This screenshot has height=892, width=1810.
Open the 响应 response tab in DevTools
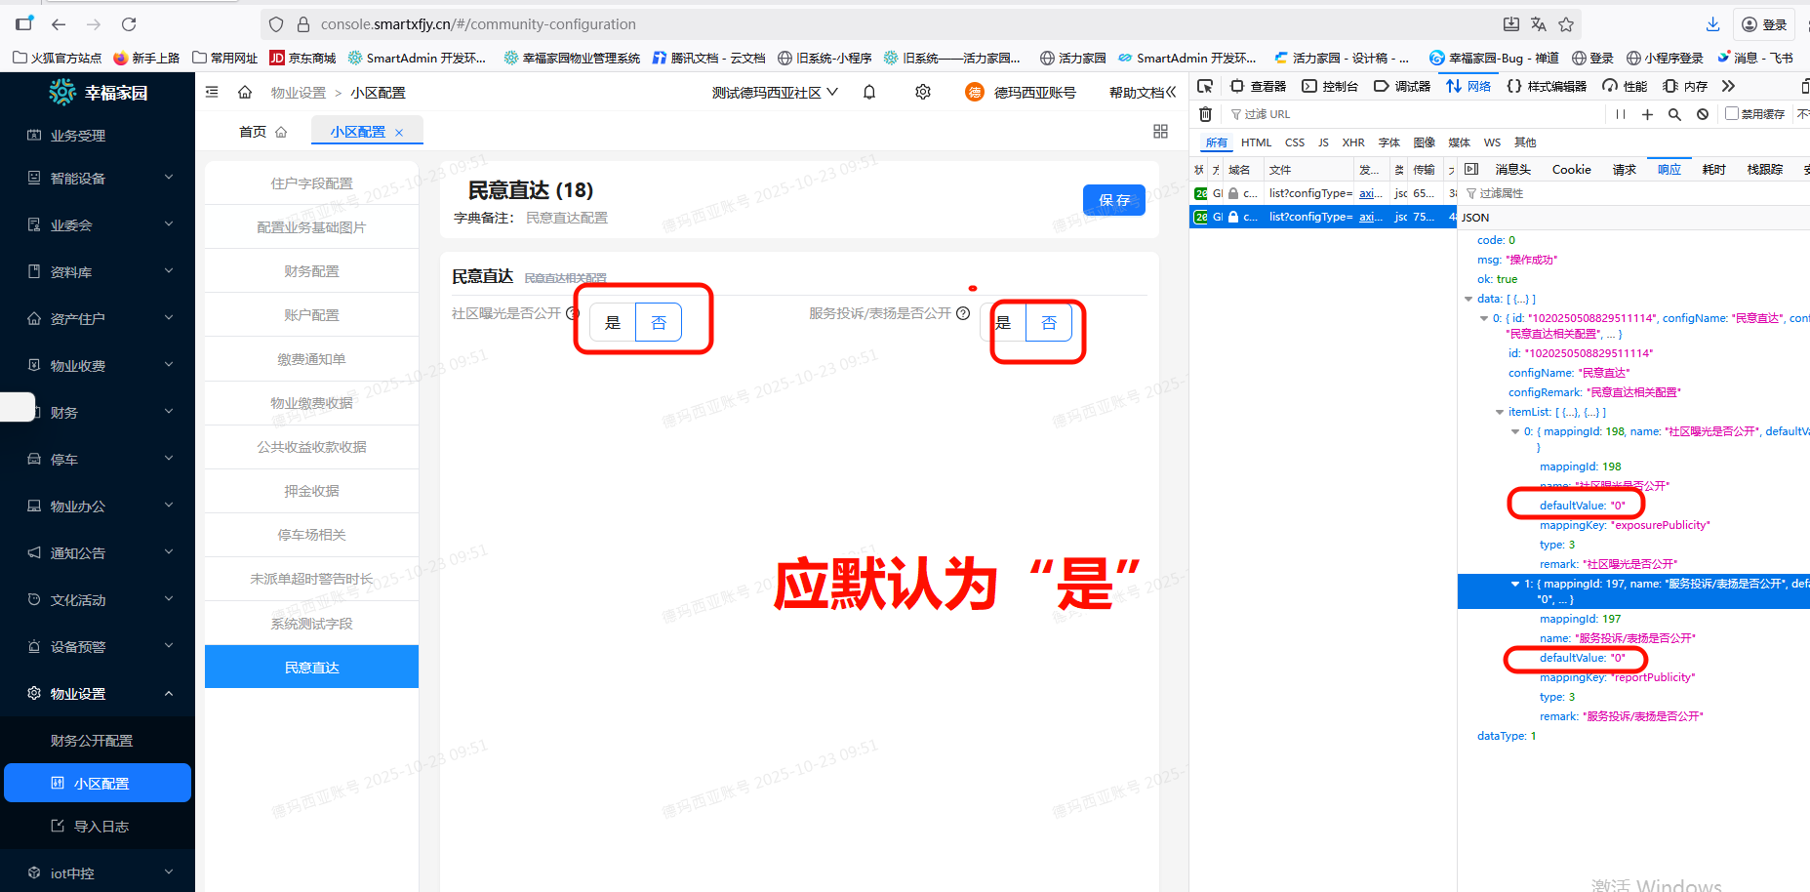(x=1669, y=169)
